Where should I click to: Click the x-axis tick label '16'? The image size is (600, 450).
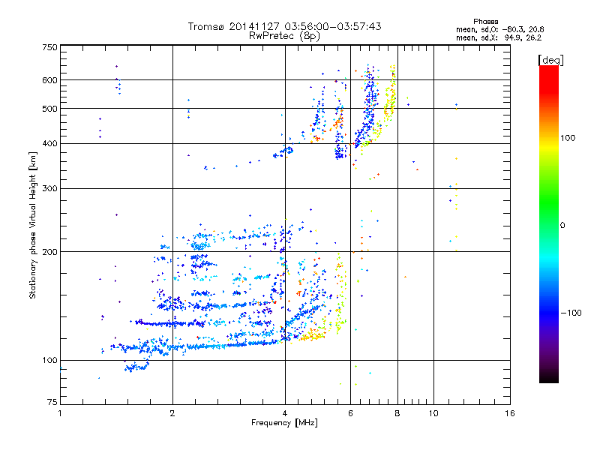(510, 413)
